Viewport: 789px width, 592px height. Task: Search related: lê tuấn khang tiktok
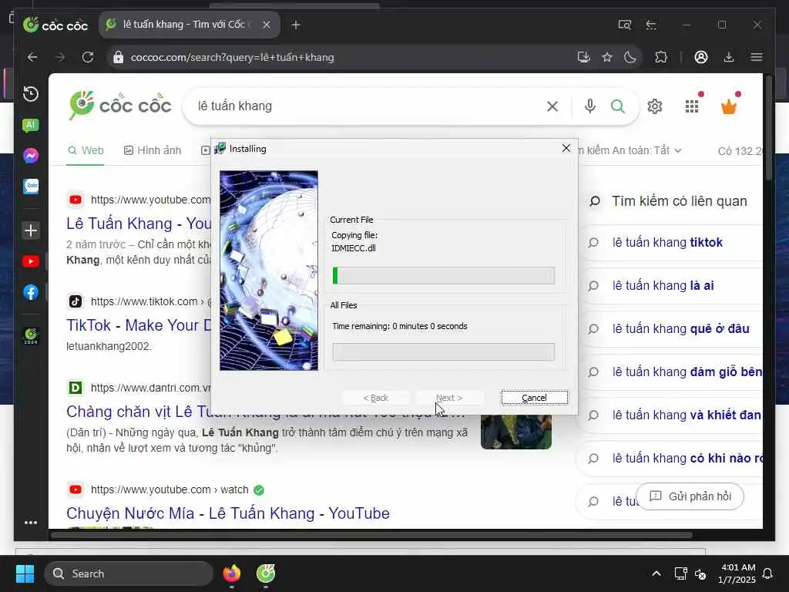pos(667,242)
